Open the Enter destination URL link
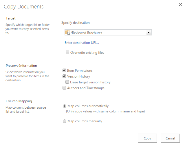The width and height of the screenshot is (185, 147). (82, 43)
